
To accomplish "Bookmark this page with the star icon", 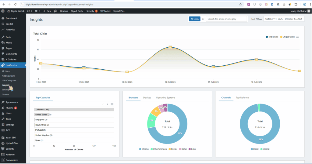I will point(240,4).
